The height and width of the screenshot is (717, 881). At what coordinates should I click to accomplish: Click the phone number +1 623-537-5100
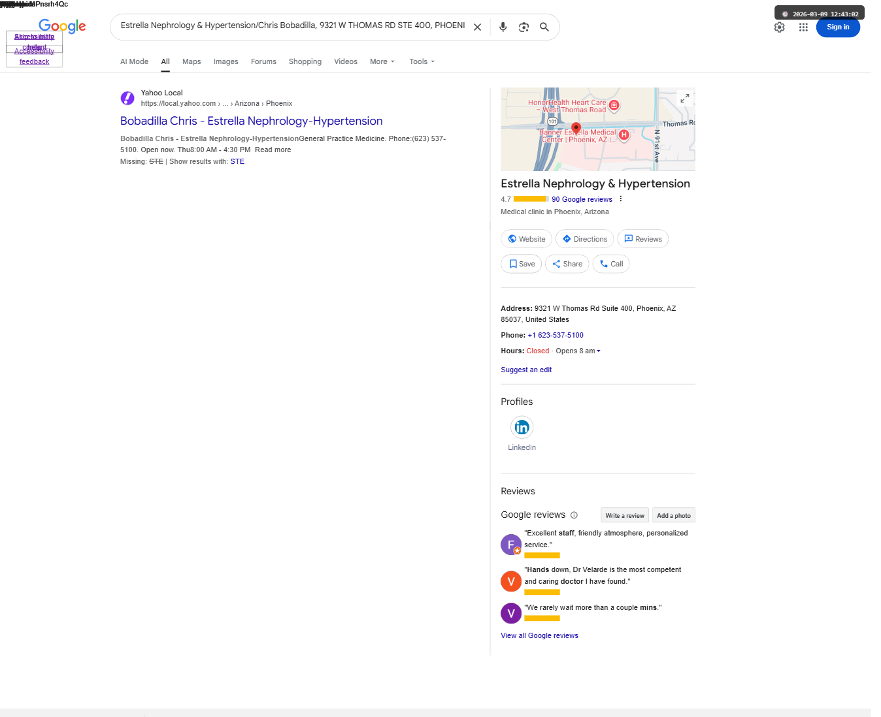coord(556,335)
